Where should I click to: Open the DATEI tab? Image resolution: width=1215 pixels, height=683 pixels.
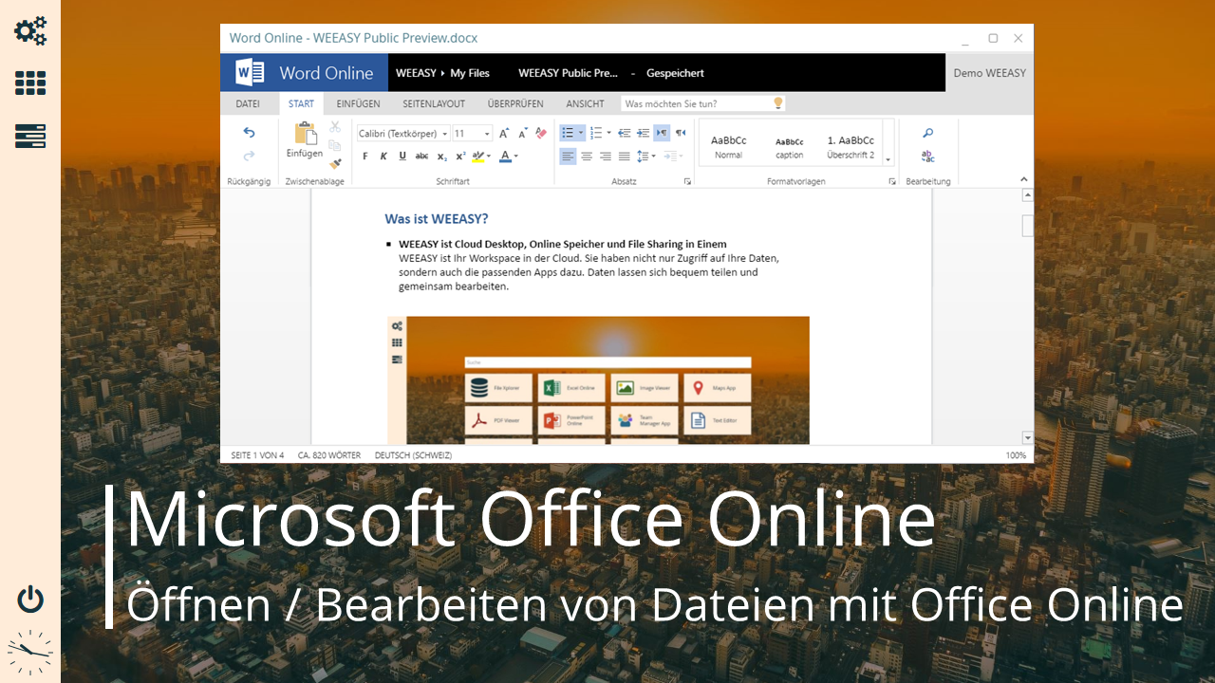(248, 104)
